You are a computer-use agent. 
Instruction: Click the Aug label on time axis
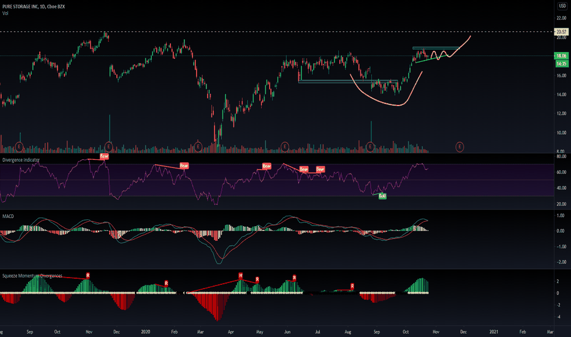click(x=348, y=332)
